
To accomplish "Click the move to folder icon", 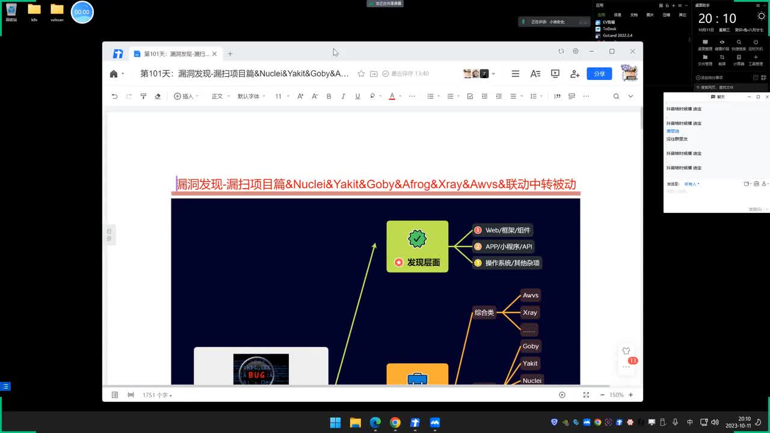I will (x=374, y=73).
